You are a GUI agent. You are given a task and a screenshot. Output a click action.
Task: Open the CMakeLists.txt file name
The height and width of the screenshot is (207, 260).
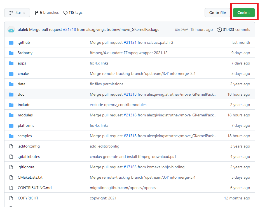(x=30, y=178)
